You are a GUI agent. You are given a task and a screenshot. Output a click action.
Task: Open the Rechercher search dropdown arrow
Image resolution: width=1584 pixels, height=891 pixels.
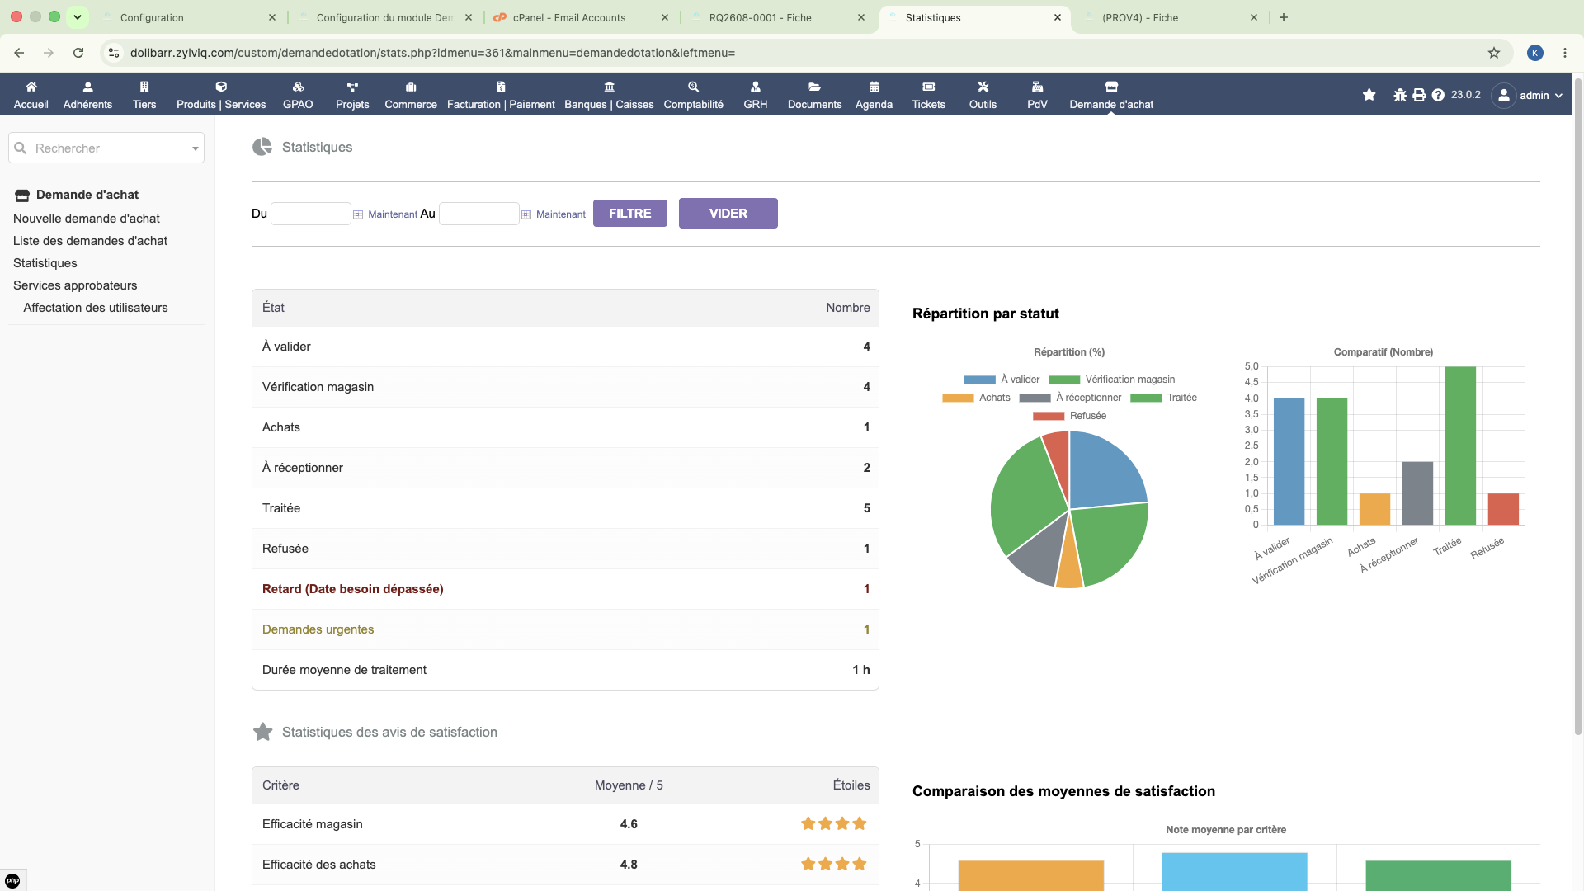pyautogui.click(x=196, y=148)
